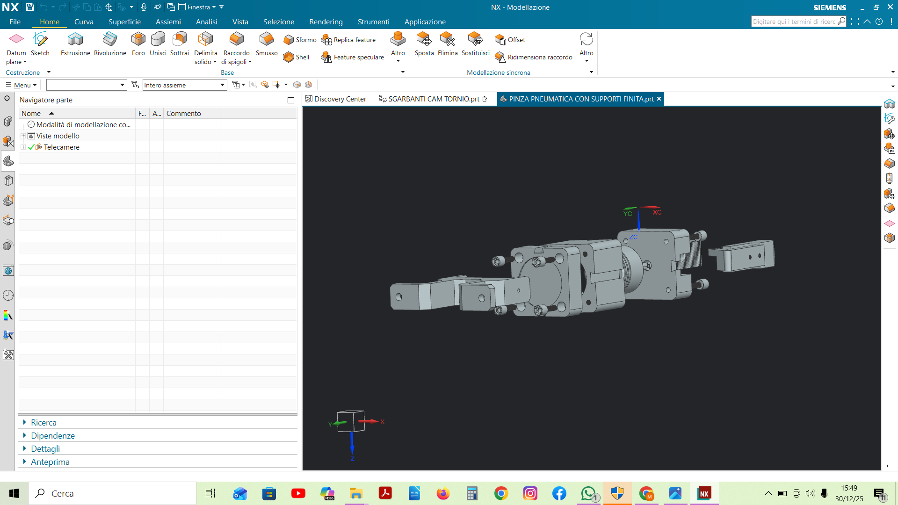The image size is (898, 505).
Task: Open the Intero assieme scope dropdown
Action: click(223, 85)
